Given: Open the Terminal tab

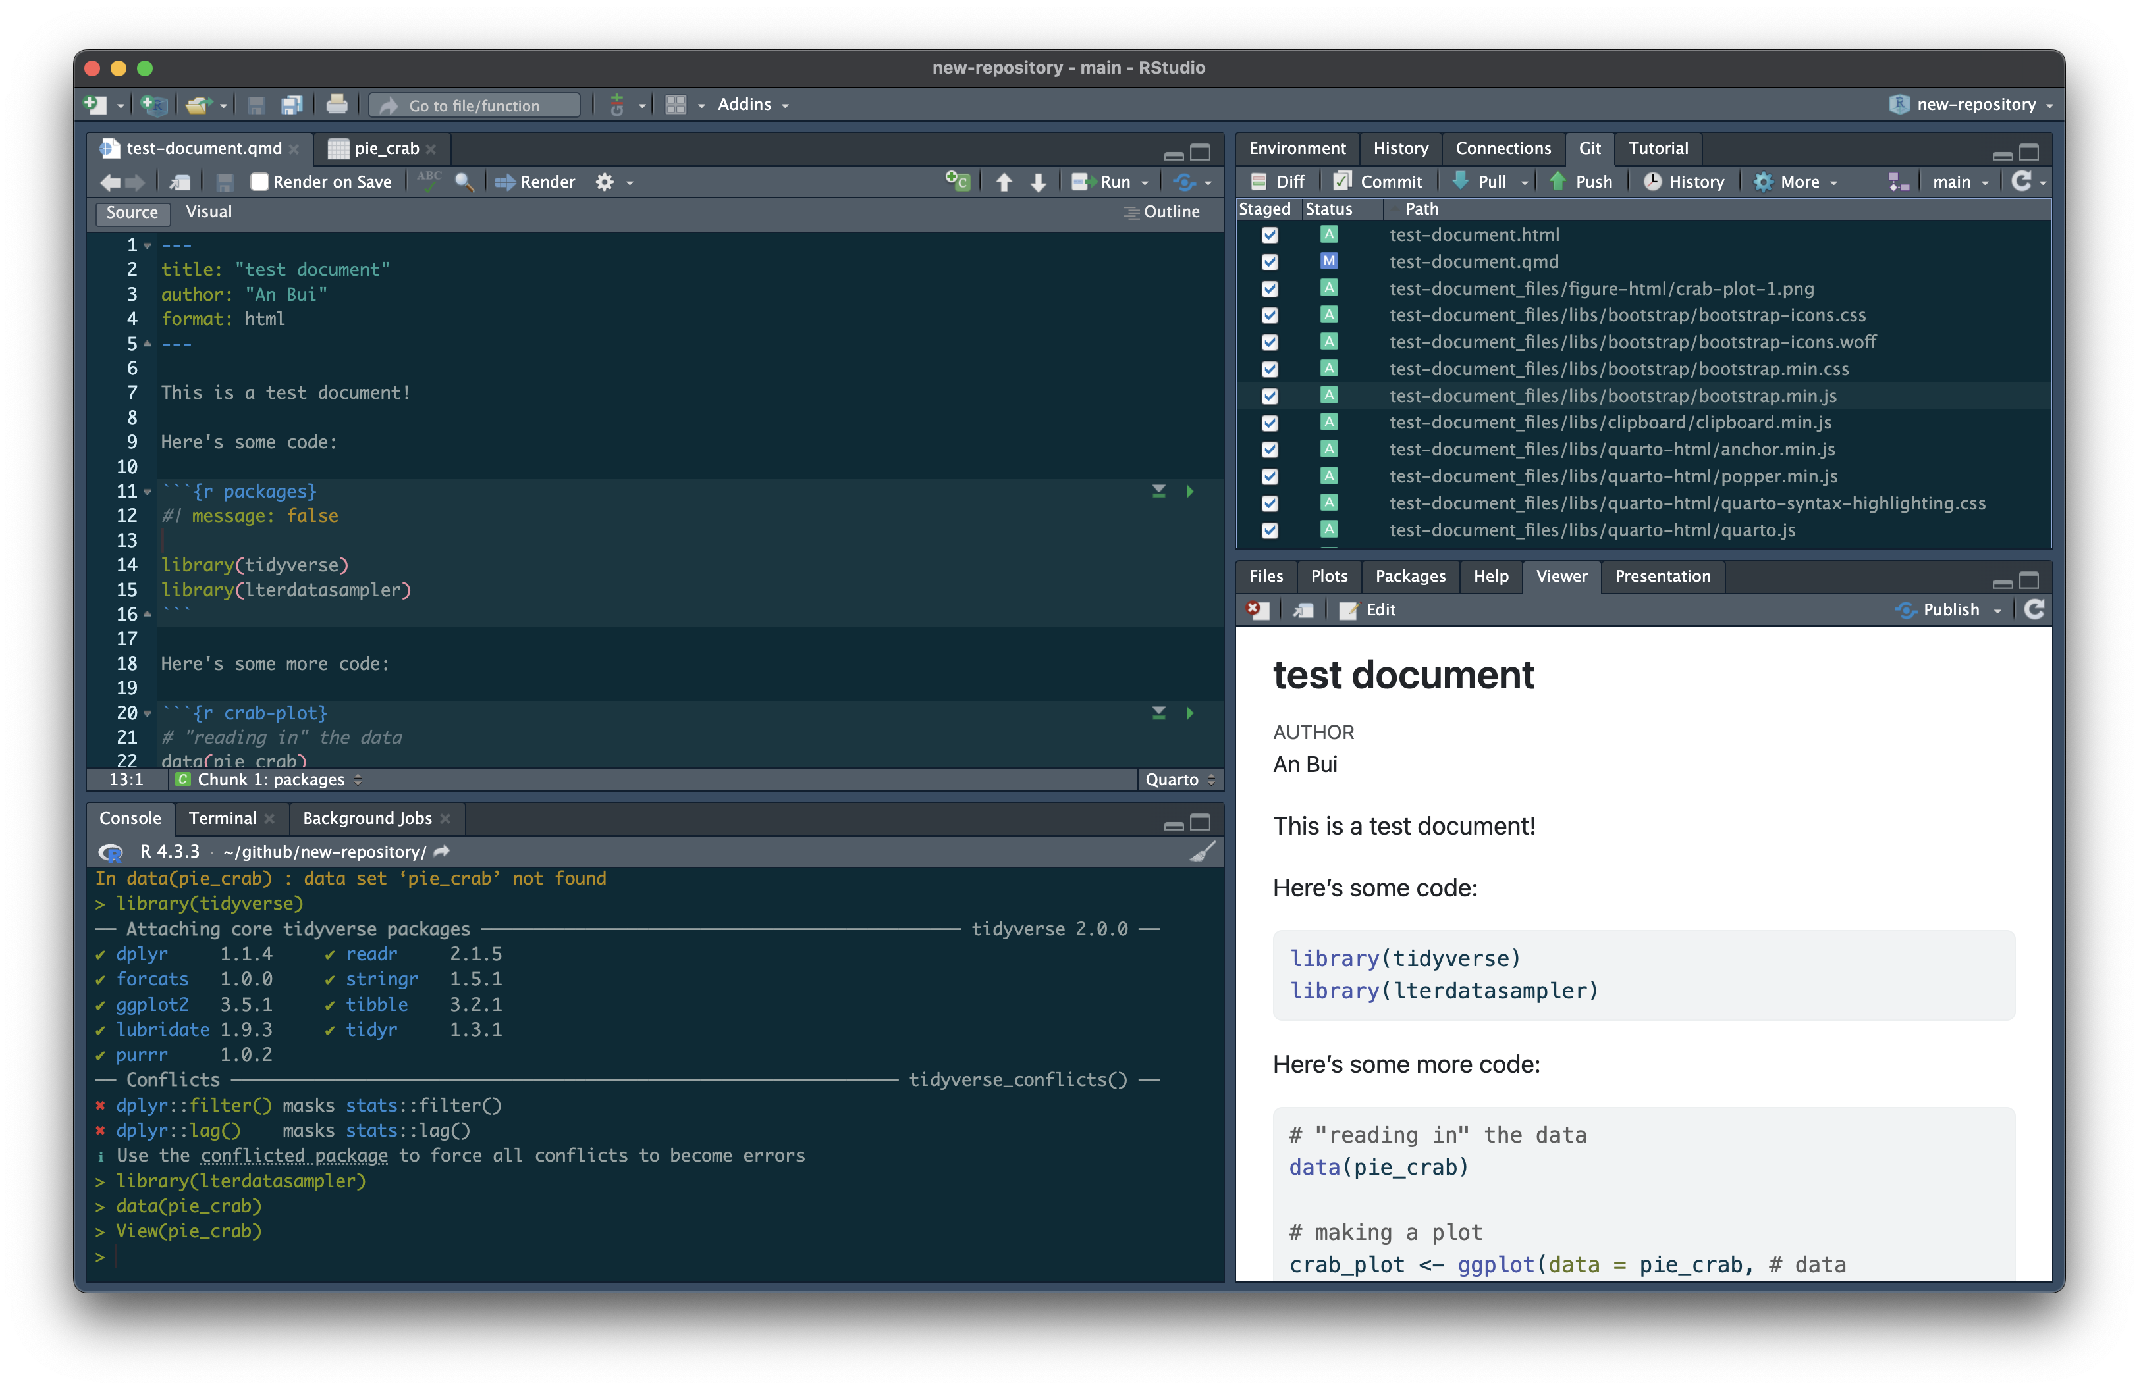Looking at the screenshot, I should point(222,818).
